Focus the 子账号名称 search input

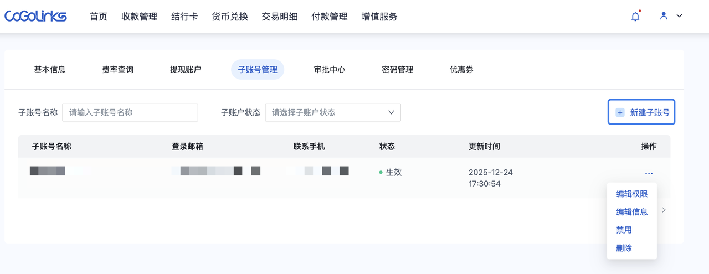tap(130, 112)
